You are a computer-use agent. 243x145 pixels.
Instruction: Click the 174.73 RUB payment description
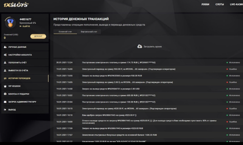(x=119, y=63)
